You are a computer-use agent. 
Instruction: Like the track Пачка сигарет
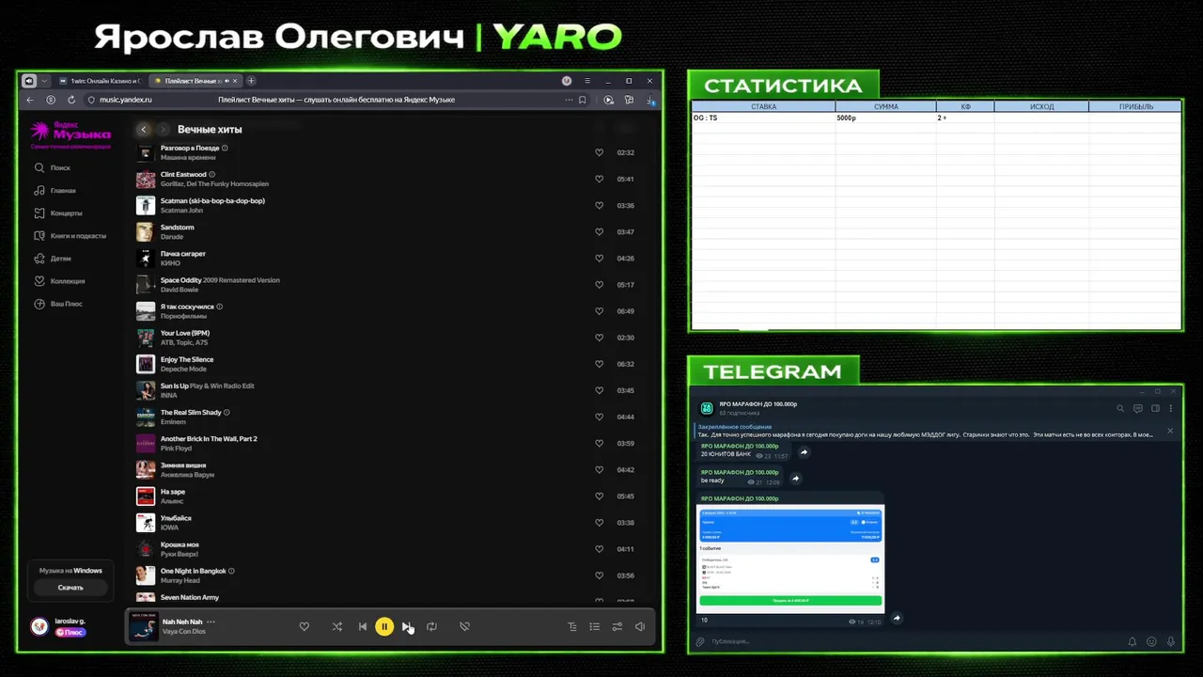[x=599, y=258]
